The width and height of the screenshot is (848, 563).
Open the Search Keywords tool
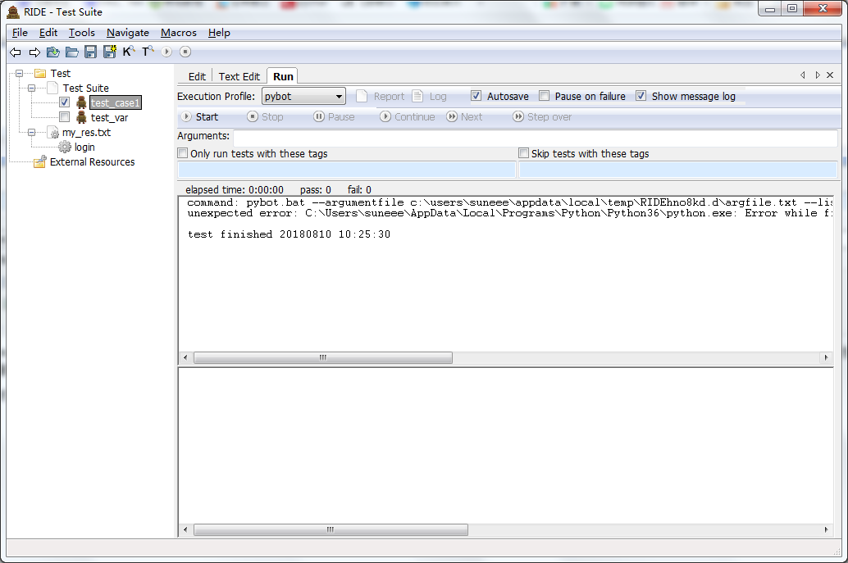point(129,51)
